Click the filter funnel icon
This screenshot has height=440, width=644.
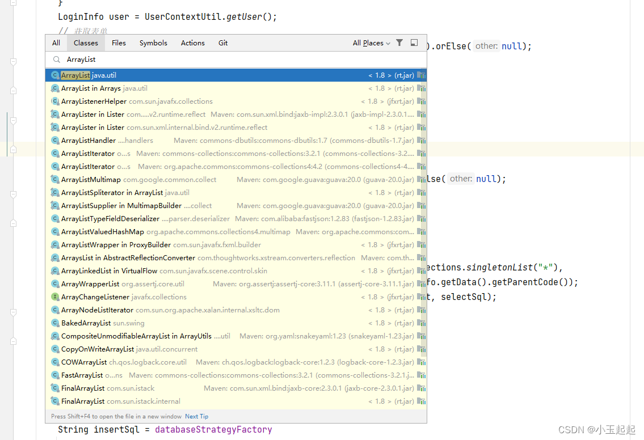pyautogui.click(x=399, y=43)
